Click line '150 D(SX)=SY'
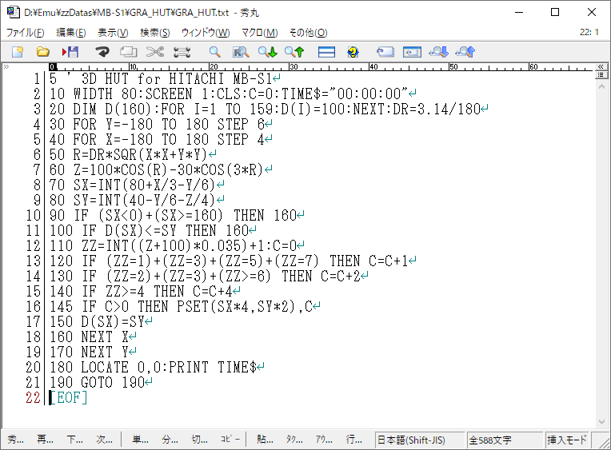 (98, 322)
